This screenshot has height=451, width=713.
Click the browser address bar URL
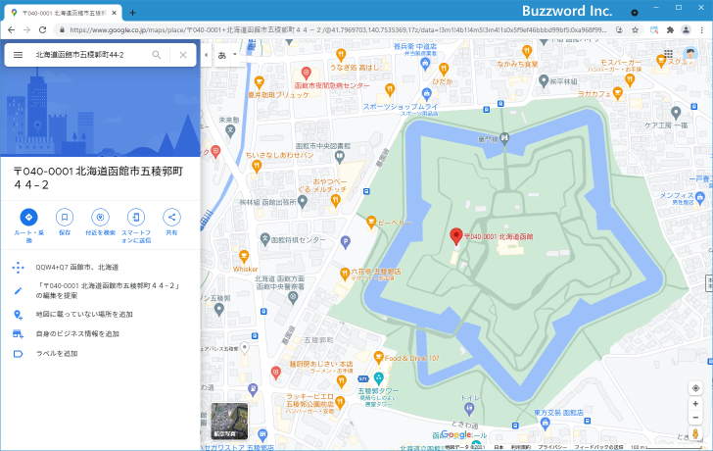(338, 30)
